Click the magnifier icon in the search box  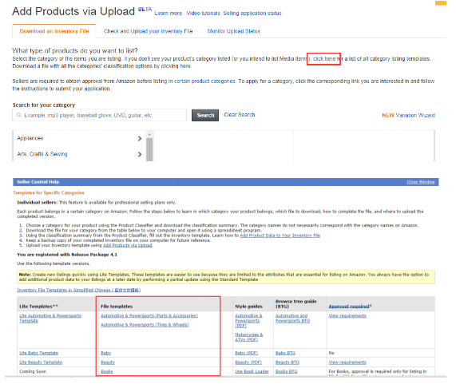pyautogui.click(x=19, y=115)
